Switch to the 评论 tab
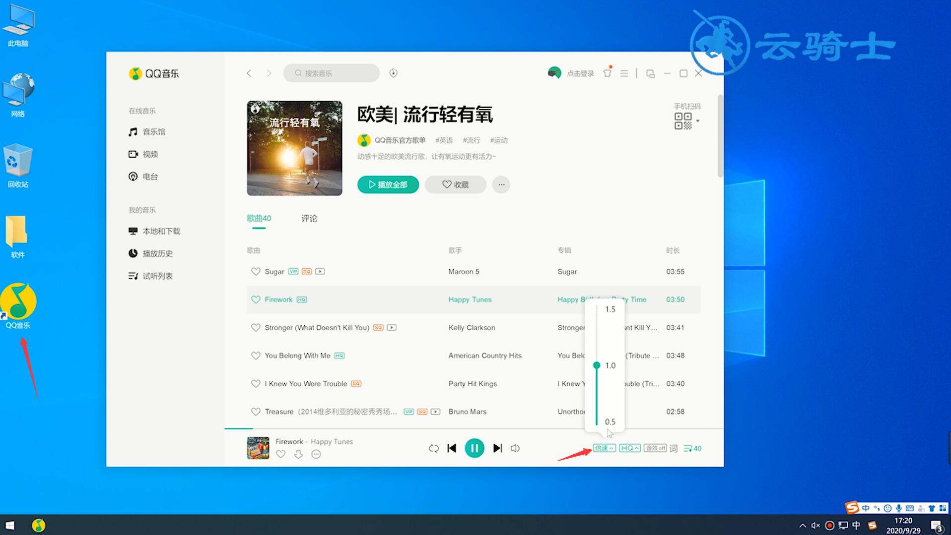 [309, 218]
